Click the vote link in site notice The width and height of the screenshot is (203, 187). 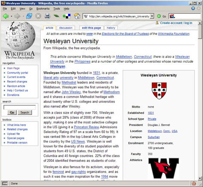pyautogui.click(x=90, y=34)
